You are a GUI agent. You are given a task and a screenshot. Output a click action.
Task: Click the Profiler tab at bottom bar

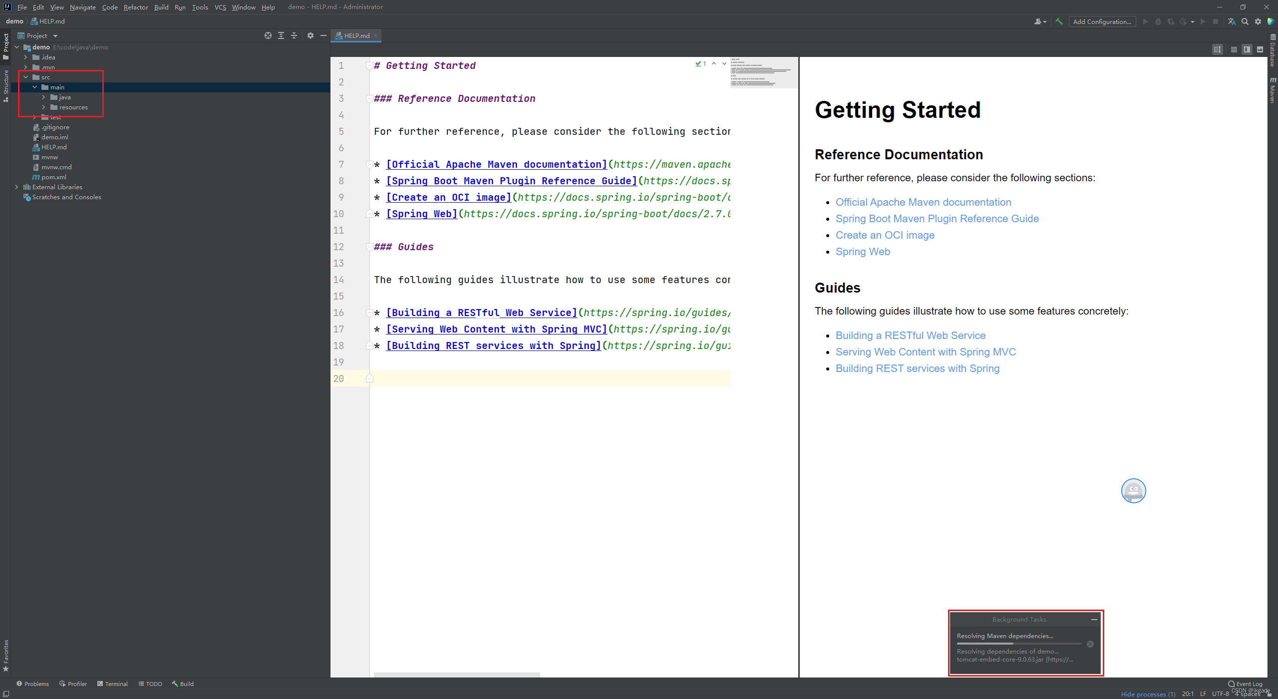click(76, 683)
